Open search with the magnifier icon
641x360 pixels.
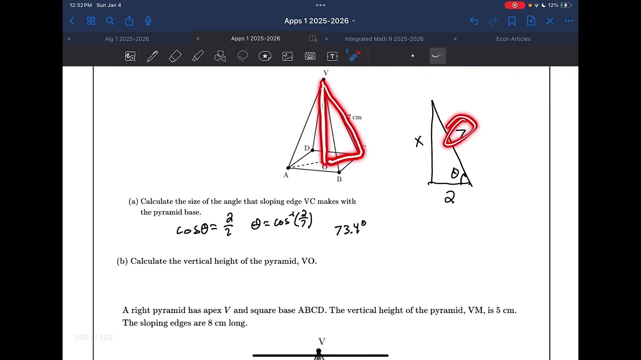coord(110,21)
